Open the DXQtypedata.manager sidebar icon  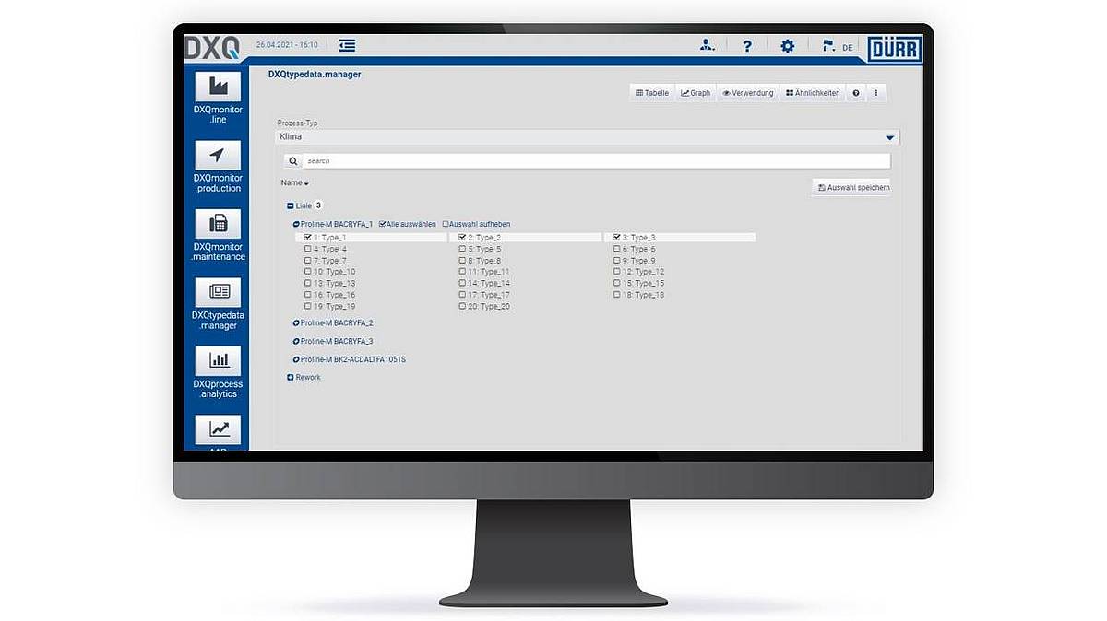coord(218,292)
